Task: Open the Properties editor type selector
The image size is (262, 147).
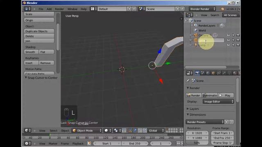Action: click(x=190, y=73)
